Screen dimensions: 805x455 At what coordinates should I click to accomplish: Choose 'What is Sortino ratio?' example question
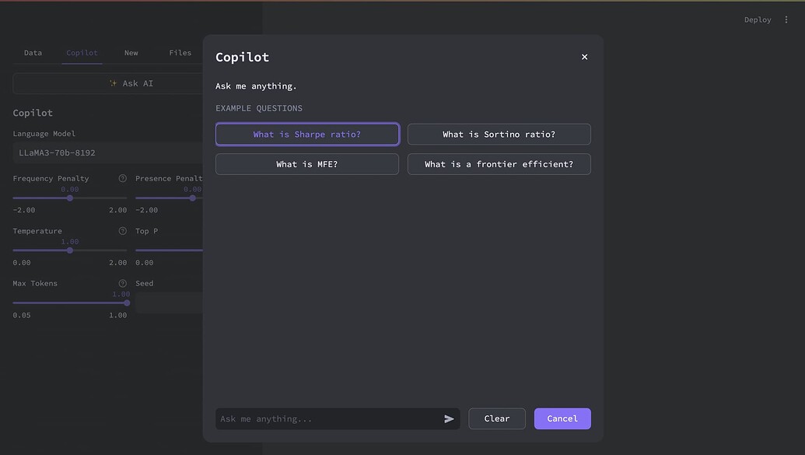coord(499,135)
